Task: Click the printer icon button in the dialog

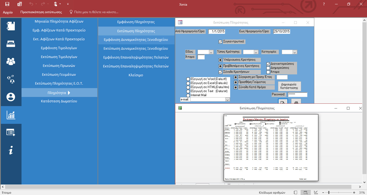Action: point(296,102)
